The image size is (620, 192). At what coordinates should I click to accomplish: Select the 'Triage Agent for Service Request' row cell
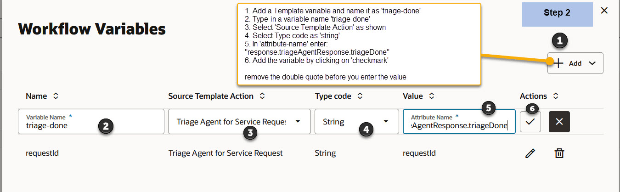point(225,153)
